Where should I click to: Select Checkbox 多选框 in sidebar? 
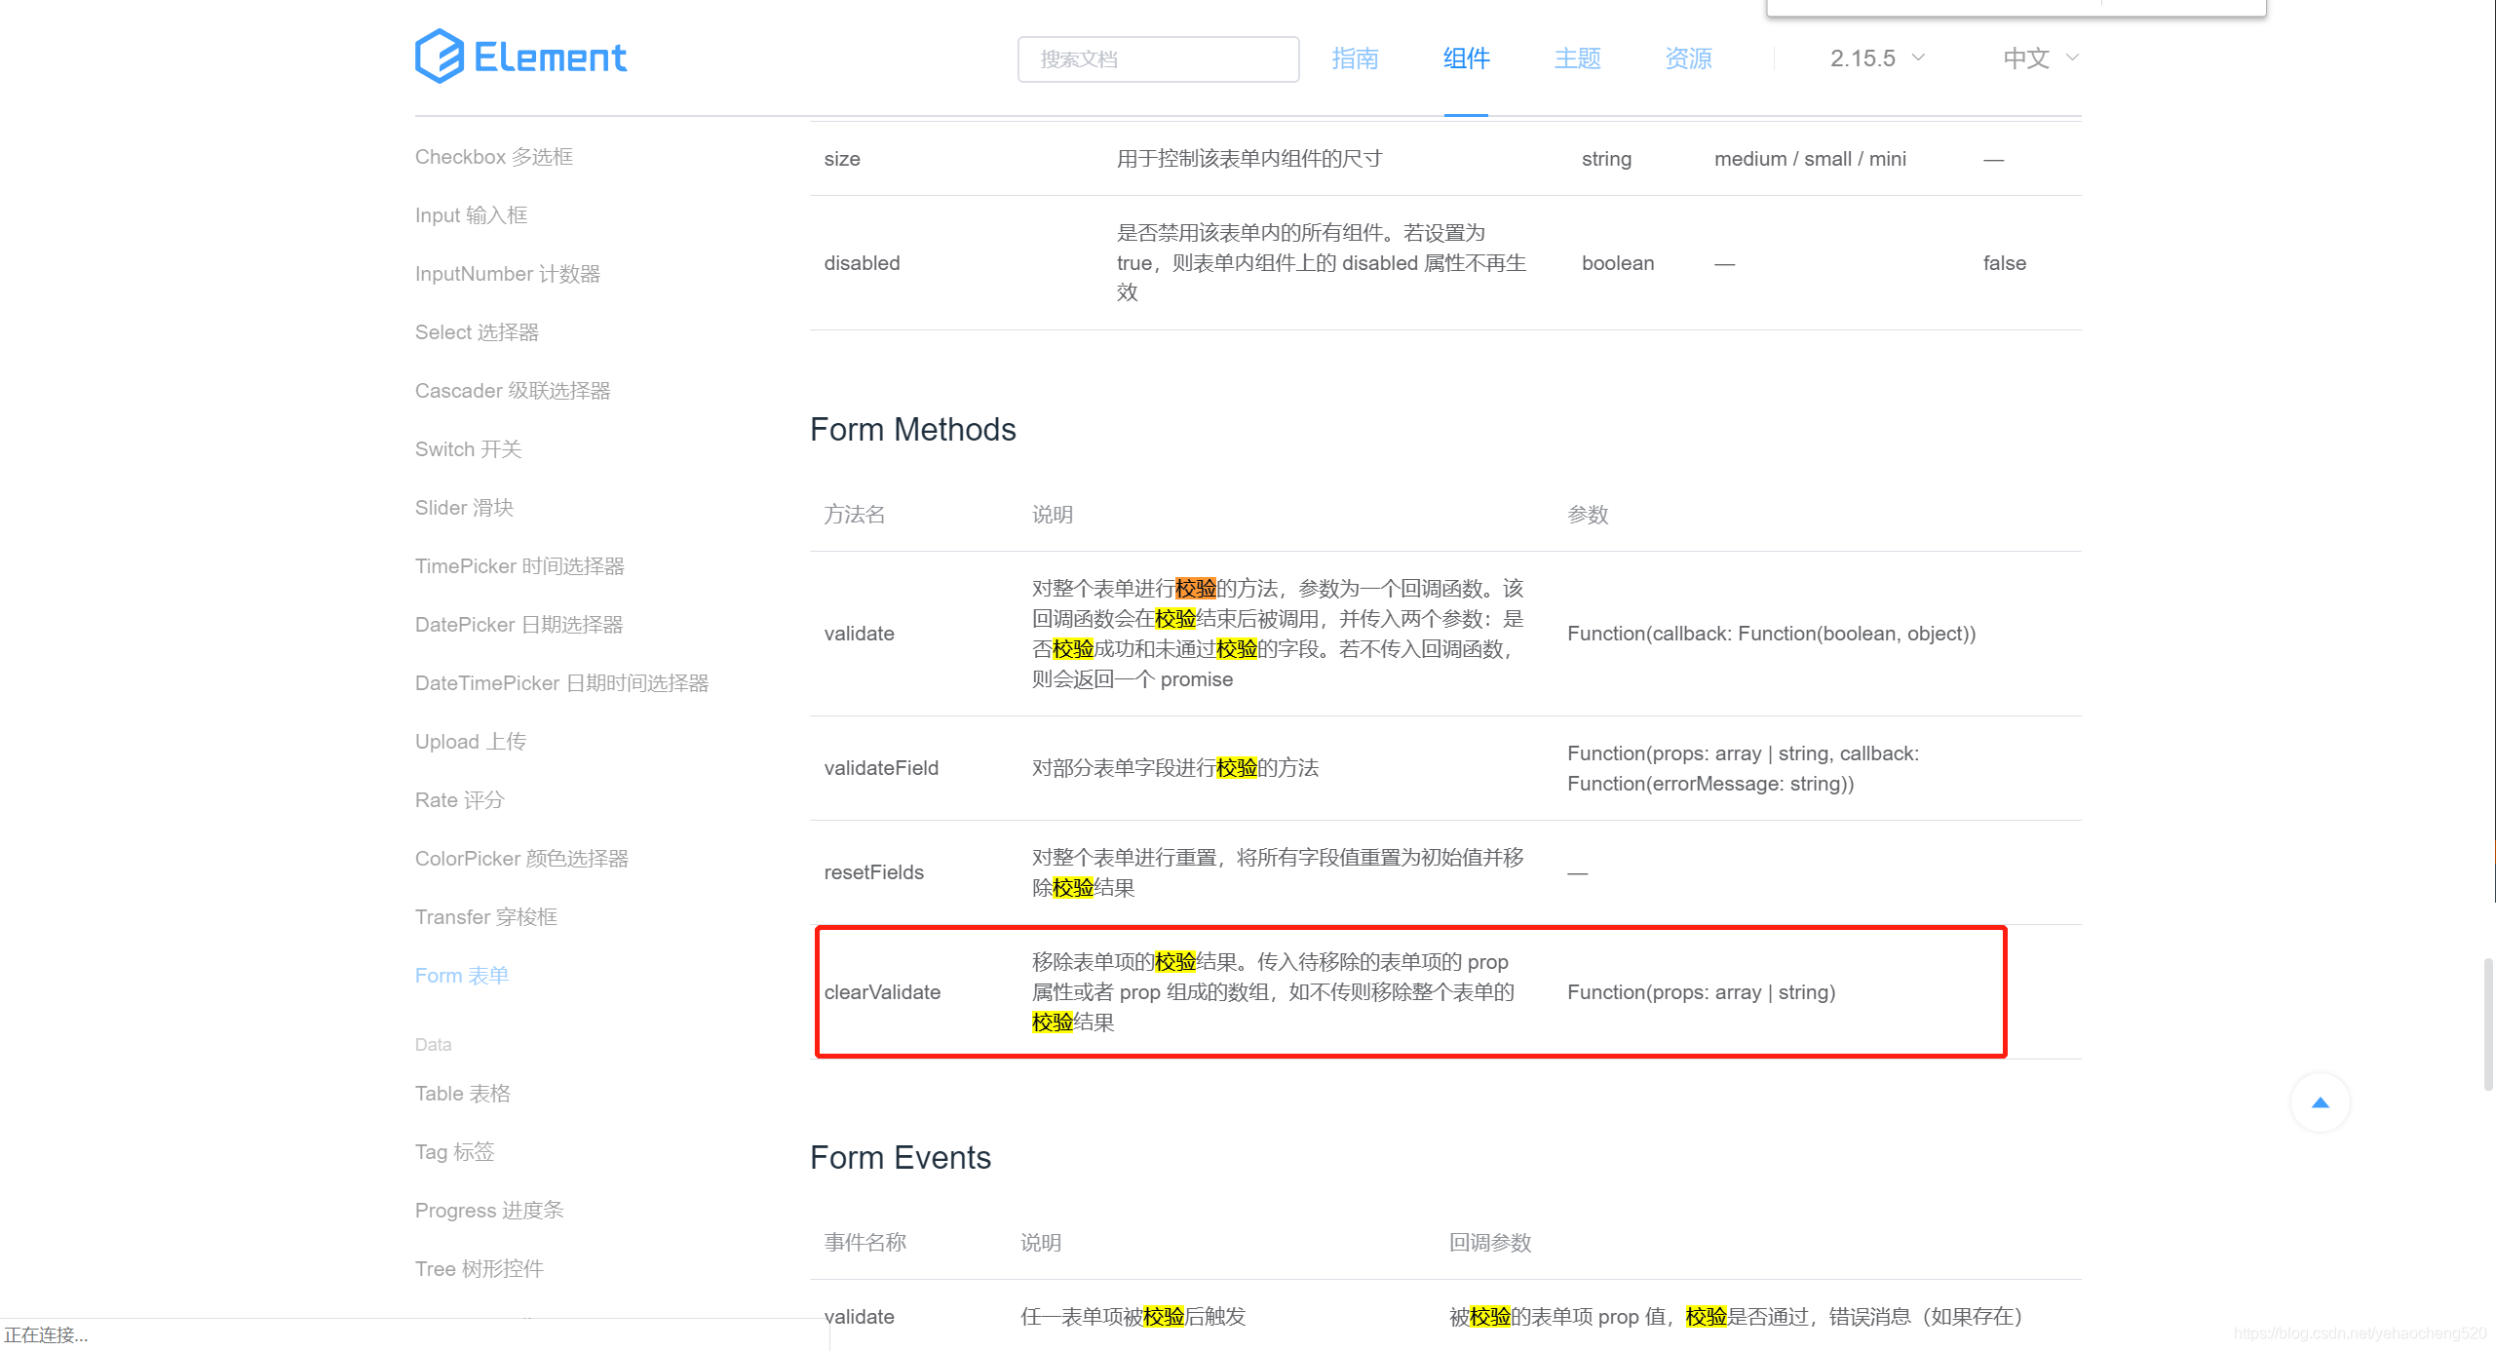[x=494, y=156]
